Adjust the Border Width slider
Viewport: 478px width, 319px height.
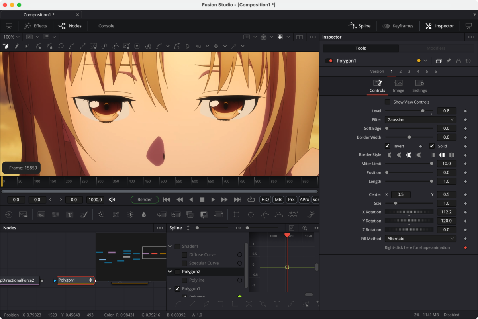tap(409, 137)
